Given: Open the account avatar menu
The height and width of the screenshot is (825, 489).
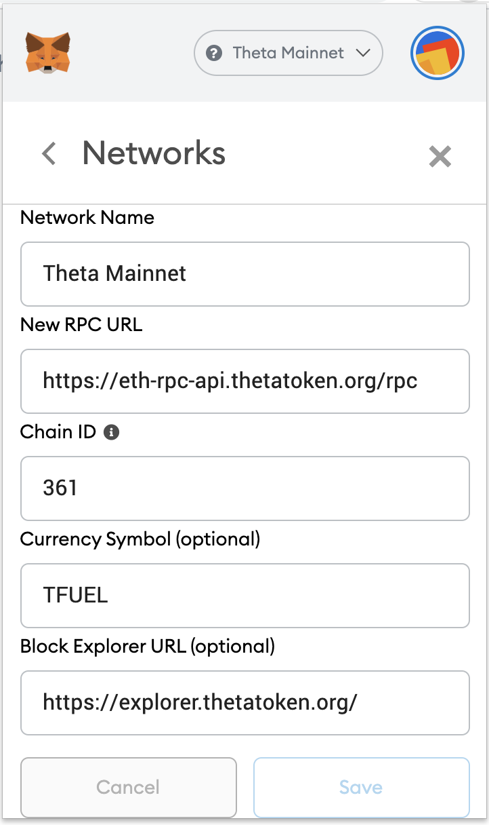Looking at the screenshot, I should (x=438, y=54).
